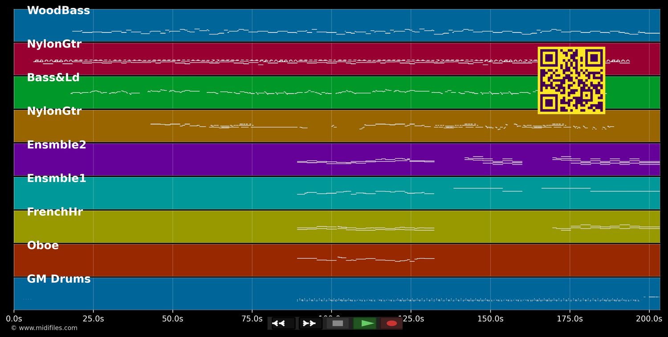Start playback with the green play button
668x337 pixels.
click(x=365, y=323)
